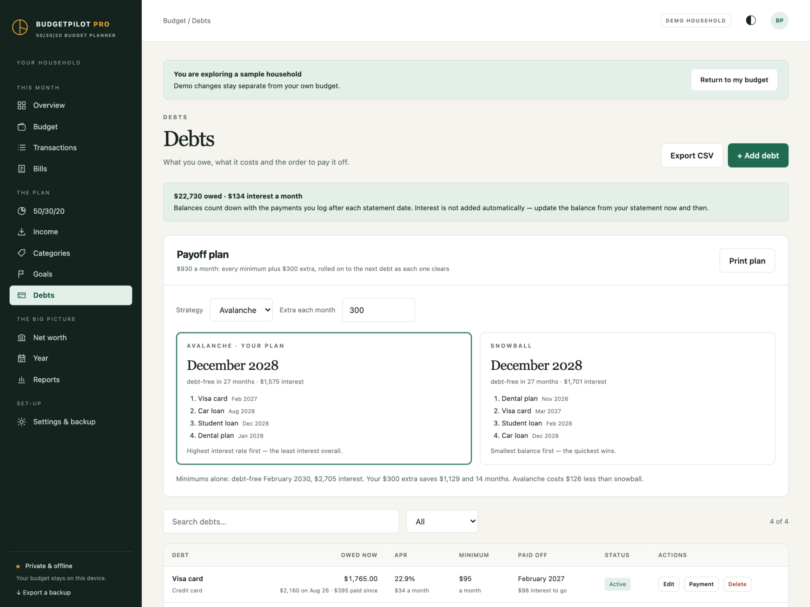Click the Active status badge

click(617, 584)
